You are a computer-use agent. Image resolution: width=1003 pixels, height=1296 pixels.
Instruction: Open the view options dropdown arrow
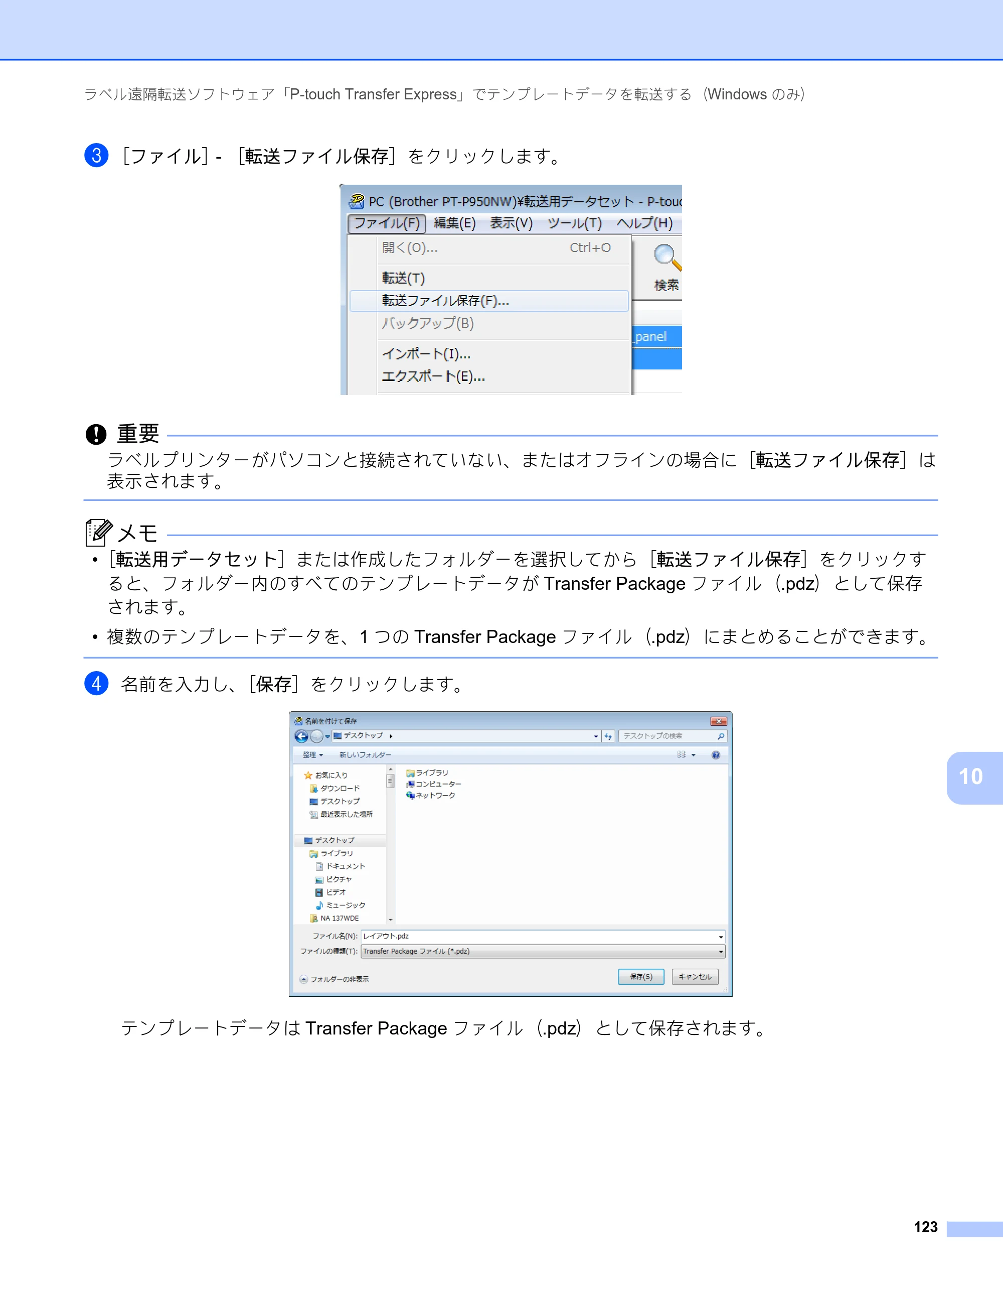(x=694, y=755)
